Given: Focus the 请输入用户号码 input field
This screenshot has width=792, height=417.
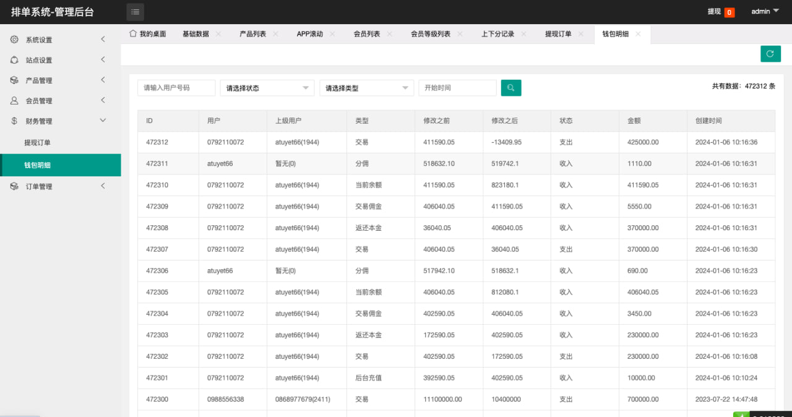Looking at the screenshot, I should 176,88.
